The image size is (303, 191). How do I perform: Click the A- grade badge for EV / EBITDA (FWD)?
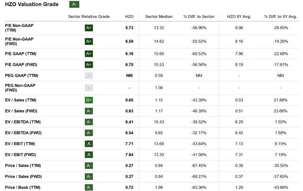pyautogui.click(x=89, y=133)
